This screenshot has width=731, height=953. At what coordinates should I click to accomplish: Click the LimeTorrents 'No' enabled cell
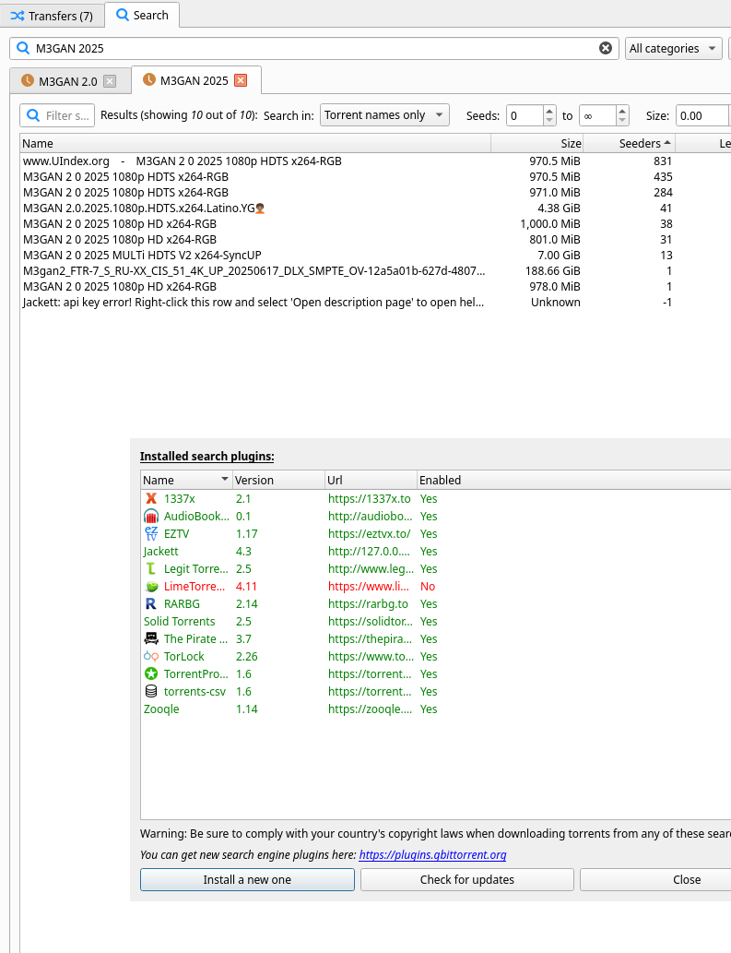tap(428, 587)
